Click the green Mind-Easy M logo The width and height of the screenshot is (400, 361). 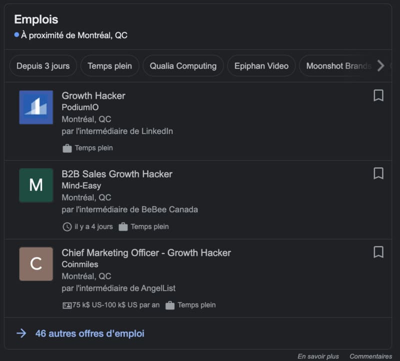pyautogui.click(x=36, y=185)
